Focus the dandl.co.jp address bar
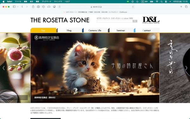This screenshot has width=190, height=119. tap(96, 7)
